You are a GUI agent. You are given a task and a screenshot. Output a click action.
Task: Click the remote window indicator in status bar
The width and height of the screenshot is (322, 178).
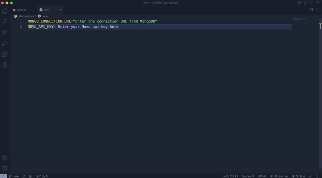3,176
